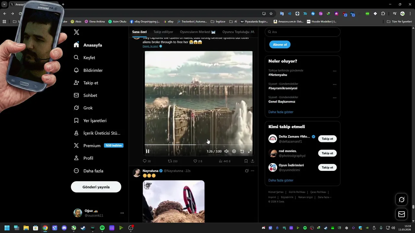This screenshot has height=233, width=415.
Task: Follow rod movies. account
Action: (x=327, y=153)
